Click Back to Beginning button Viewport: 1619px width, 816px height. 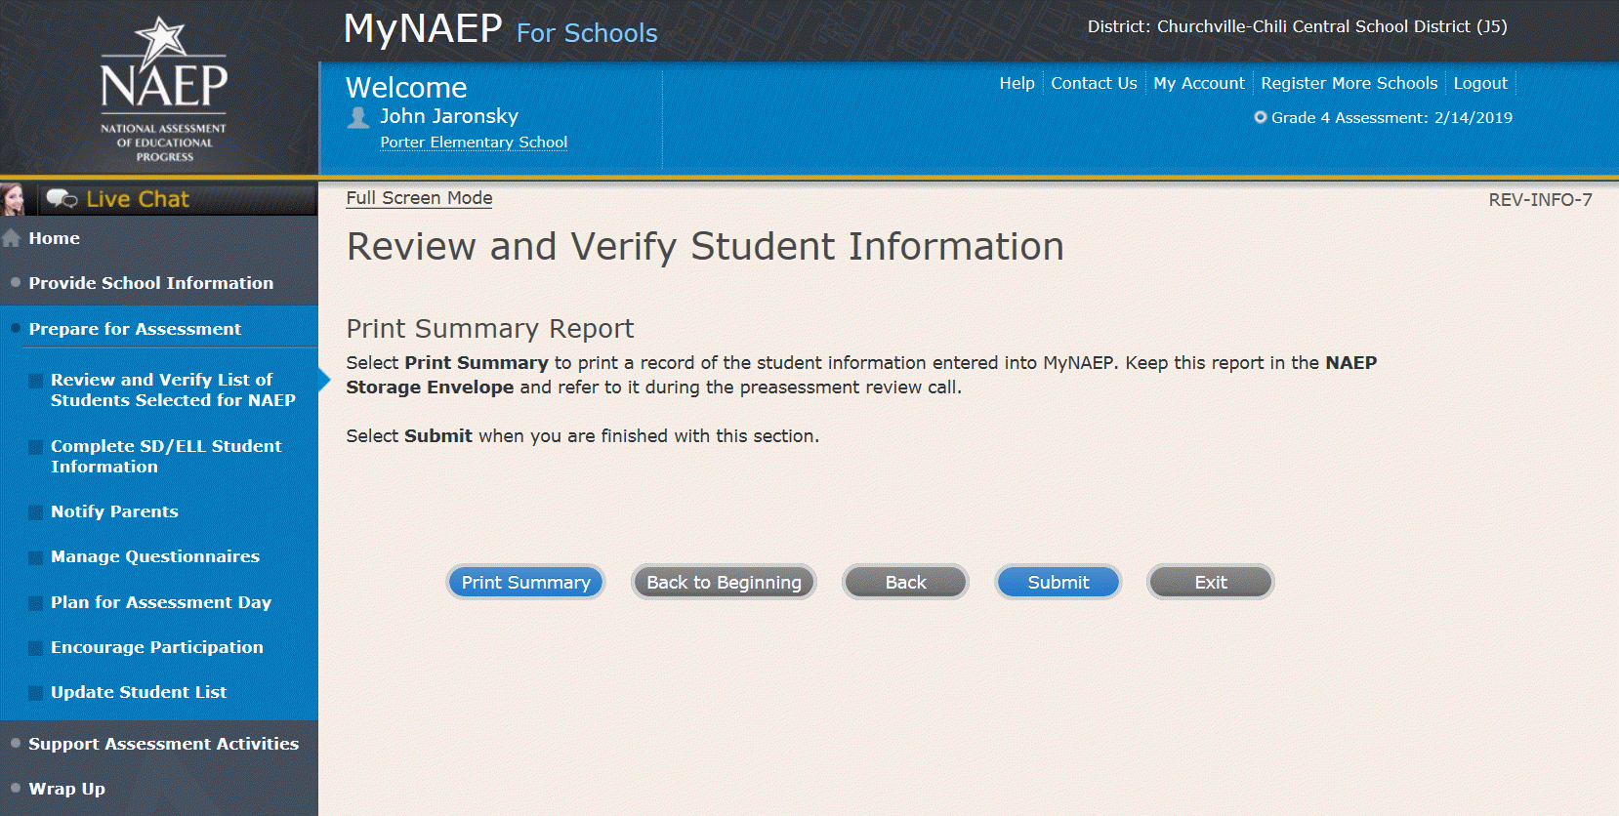pos(724,583)
